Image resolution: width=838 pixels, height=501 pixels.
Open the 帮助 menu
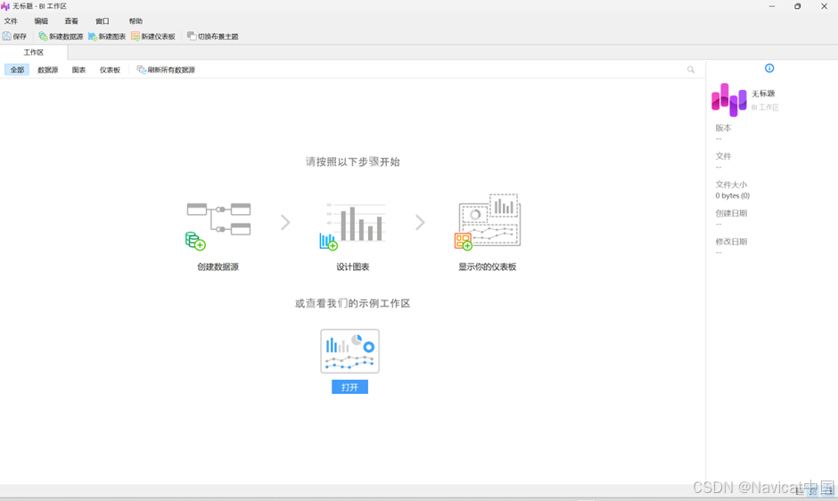[x=136, y=21]
